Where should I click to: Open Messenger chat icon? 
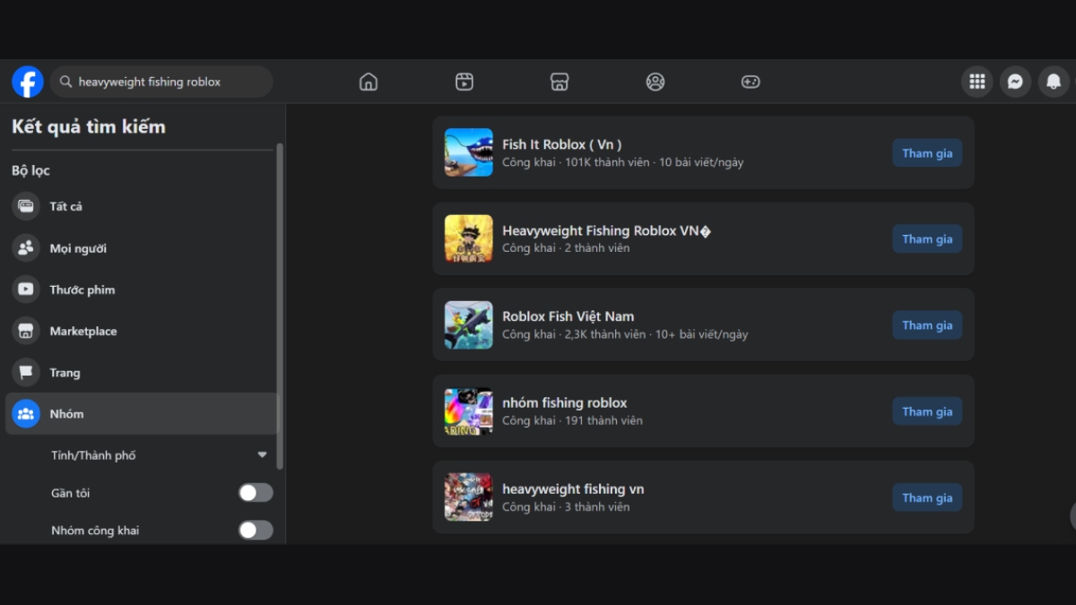1015,82
